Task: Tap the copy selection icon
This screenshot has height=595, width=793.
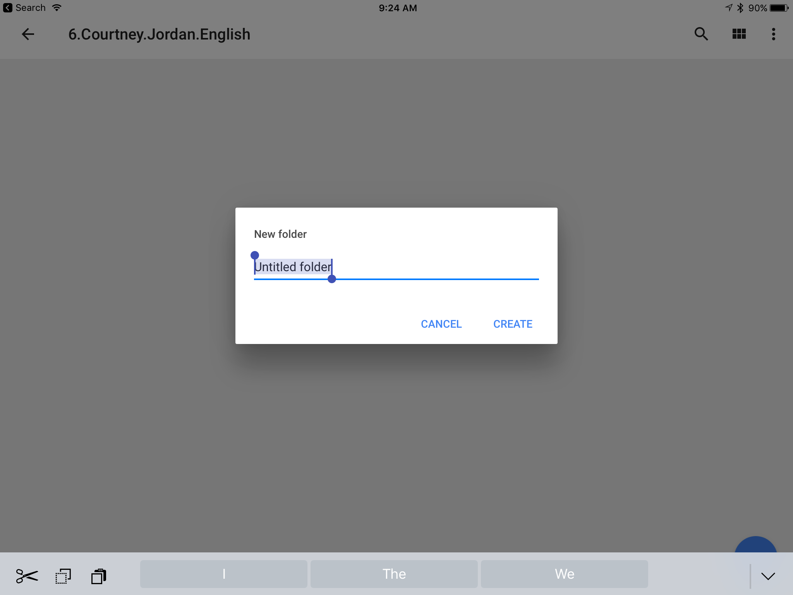Action: pyautogui.click(x=63, y=576)
